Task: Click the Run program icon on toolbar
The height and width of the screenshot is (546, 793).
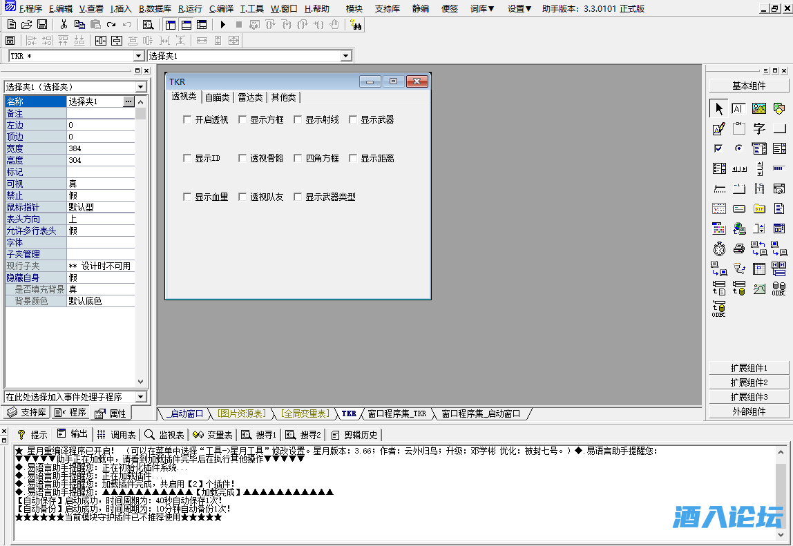Action: coord(222,25)
